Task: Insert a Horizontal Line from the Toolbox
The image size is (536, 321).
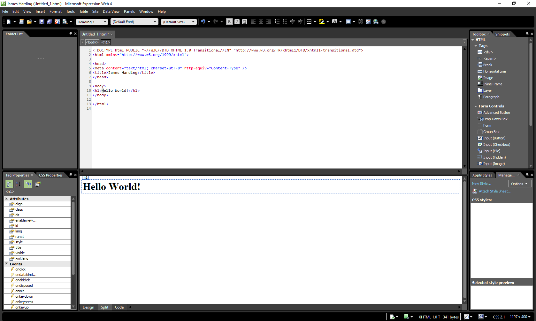Action: click(x=494, y=71)
